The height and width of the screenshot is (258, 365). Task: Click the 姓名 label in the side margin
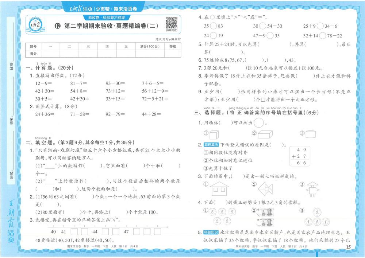click(11, 121)
